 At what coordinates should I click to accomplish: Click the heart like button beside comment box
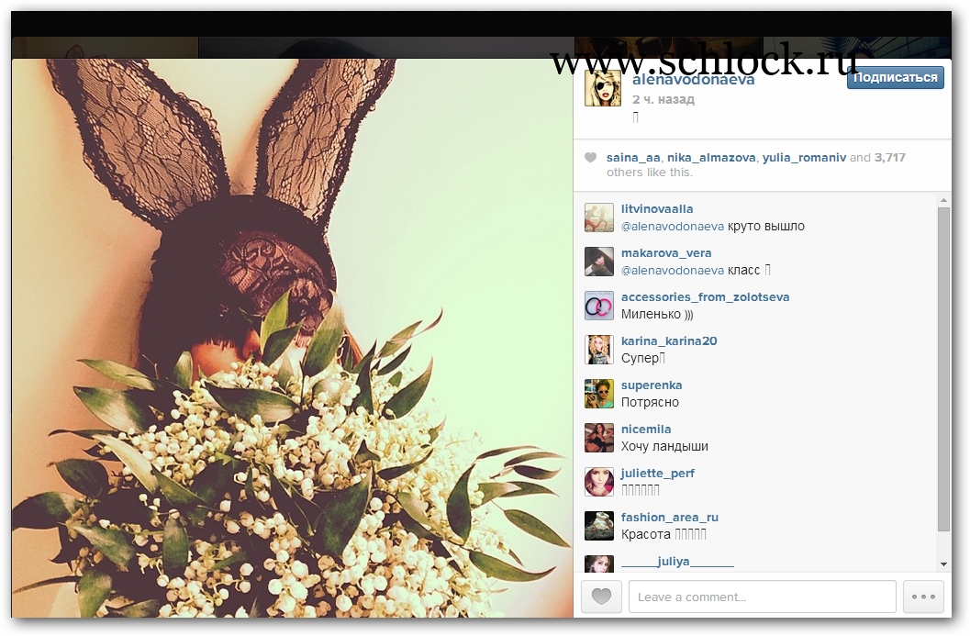pyautogui.click(x=601, y=597)
